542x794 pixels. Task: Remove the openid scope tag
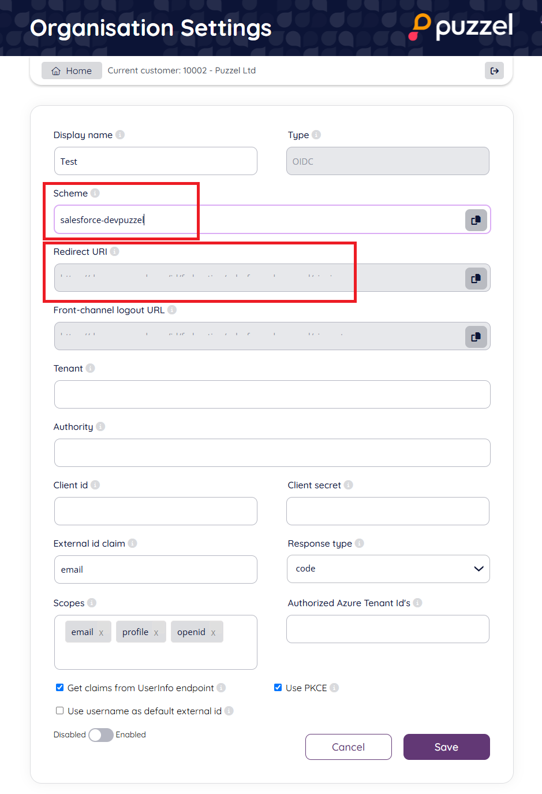[214, 633]
